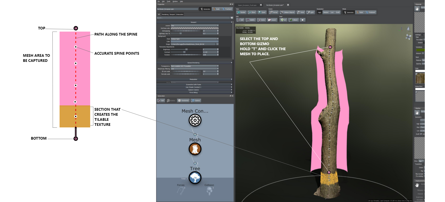Open the Anisotropic filtering dropdown
The width and height of the screenshot is (445, 202).
click(194, 69)
